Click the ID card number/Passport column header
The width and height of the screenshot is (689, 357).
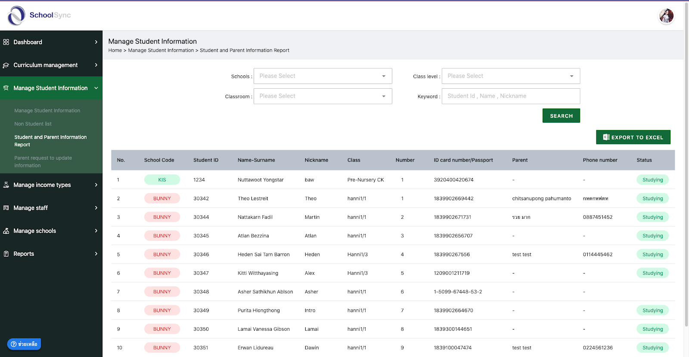[x=463, y=160]
